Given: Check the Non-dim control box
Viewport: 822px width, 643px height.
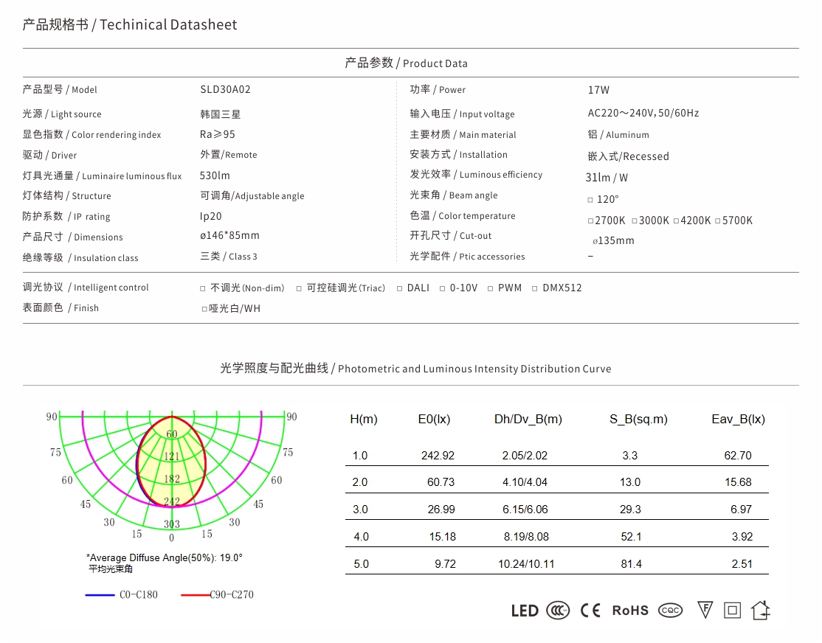Looking at the screenshot, I should 203,289.
